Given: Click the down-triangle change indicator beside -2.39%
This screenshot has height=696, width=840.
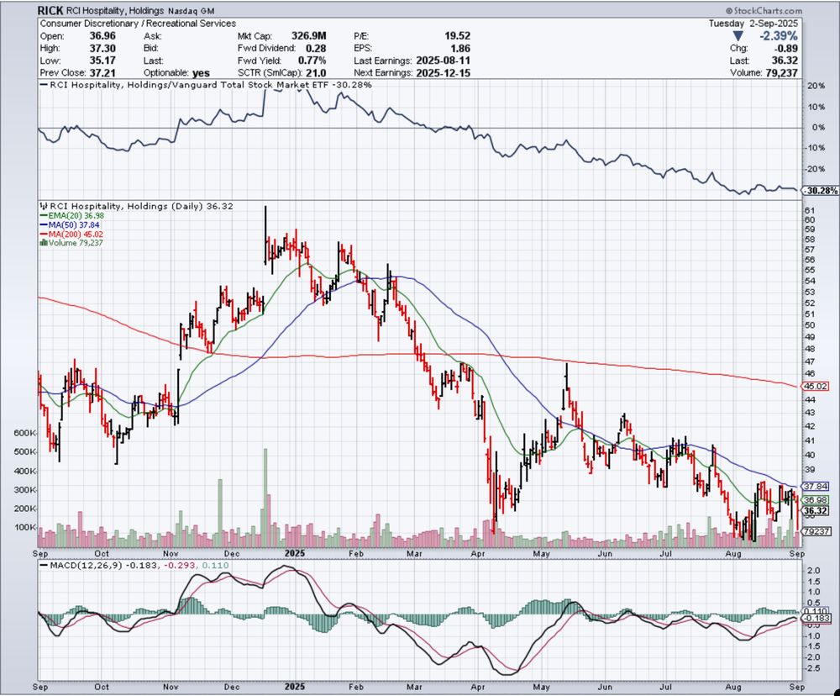Looking at the screenshot, I should (738, 36).
